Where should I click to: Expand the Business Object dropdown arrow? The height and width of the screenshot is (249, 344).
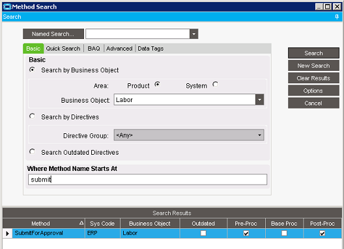tap(259, 99)
